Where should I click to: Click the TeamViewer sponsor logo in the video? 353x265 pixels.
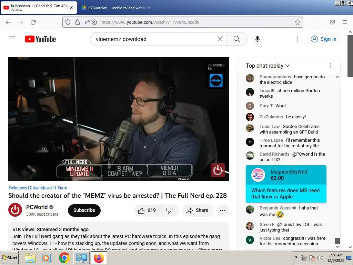[216, 81]
